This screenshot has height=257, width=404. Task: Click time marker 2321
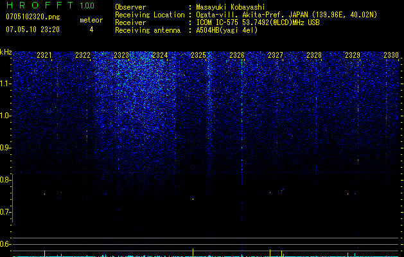tap(44, 55)
